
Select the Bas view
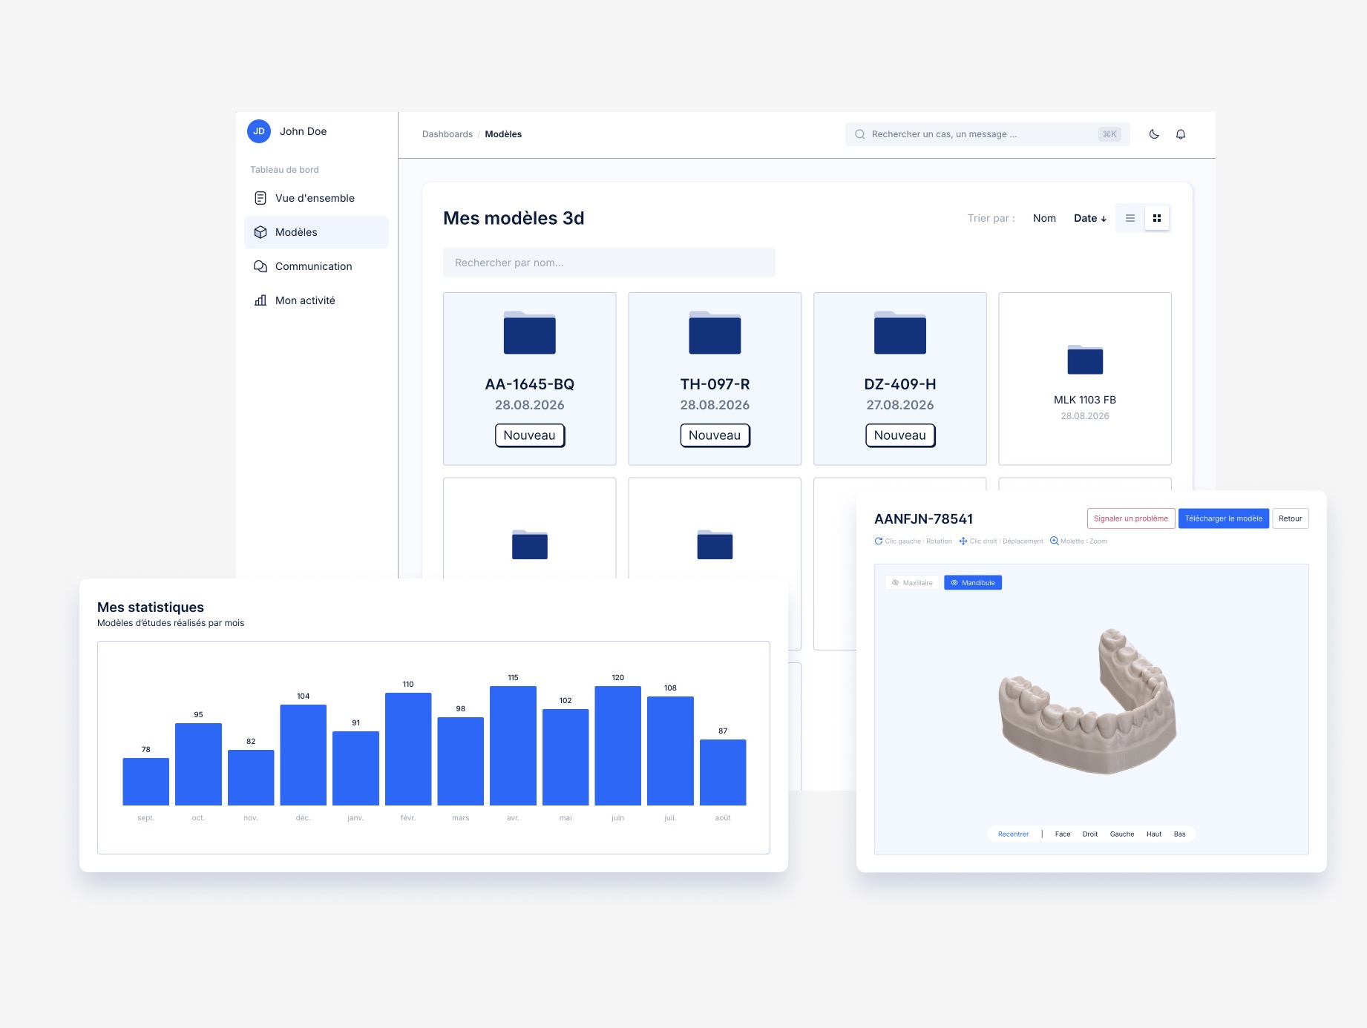tap(1180, 834)
